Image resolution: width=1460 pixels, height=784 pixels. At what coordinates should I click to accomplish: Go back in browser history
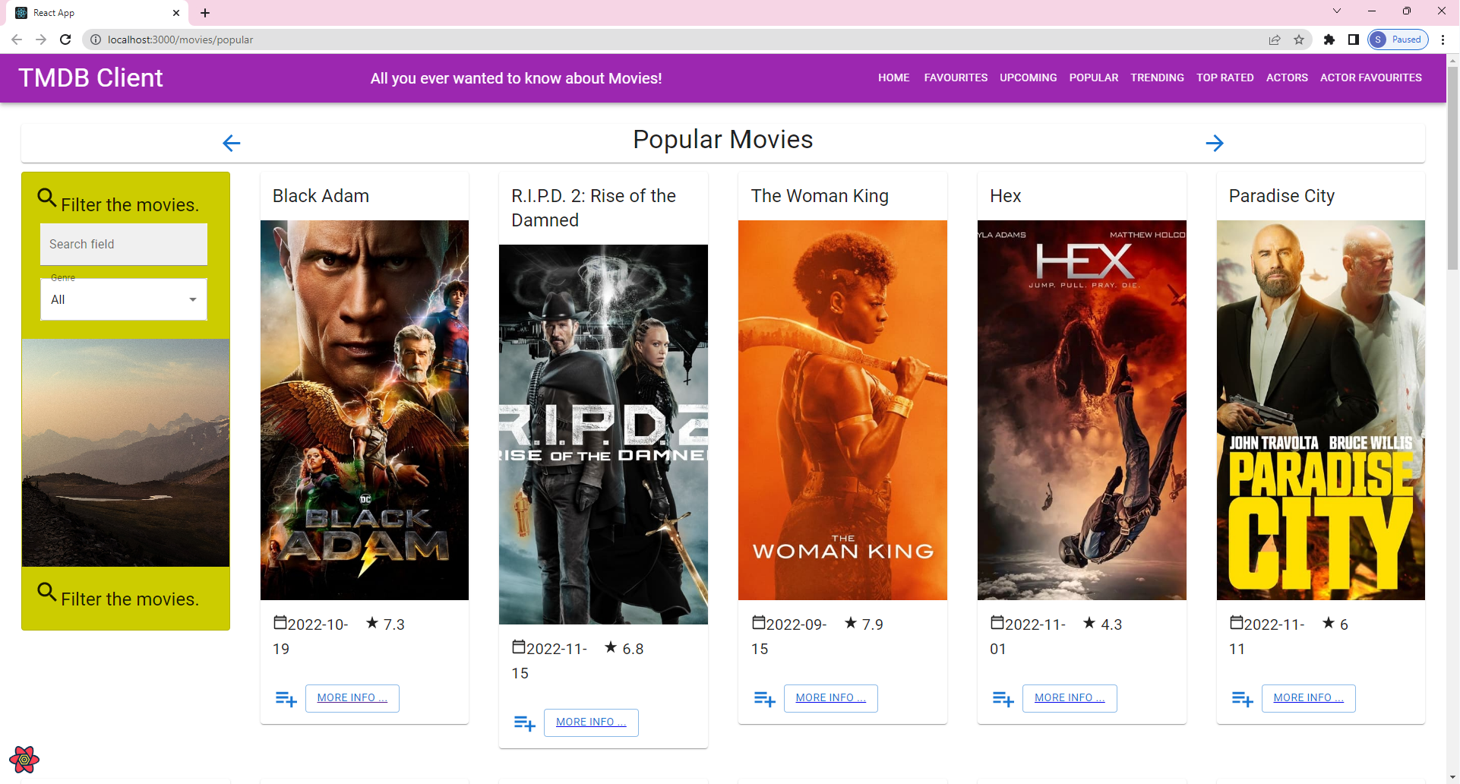17,40
